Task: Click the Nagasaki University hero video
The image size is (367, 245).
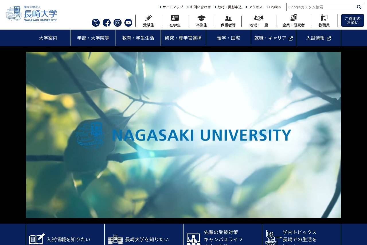Action: (x=183, y=135)
